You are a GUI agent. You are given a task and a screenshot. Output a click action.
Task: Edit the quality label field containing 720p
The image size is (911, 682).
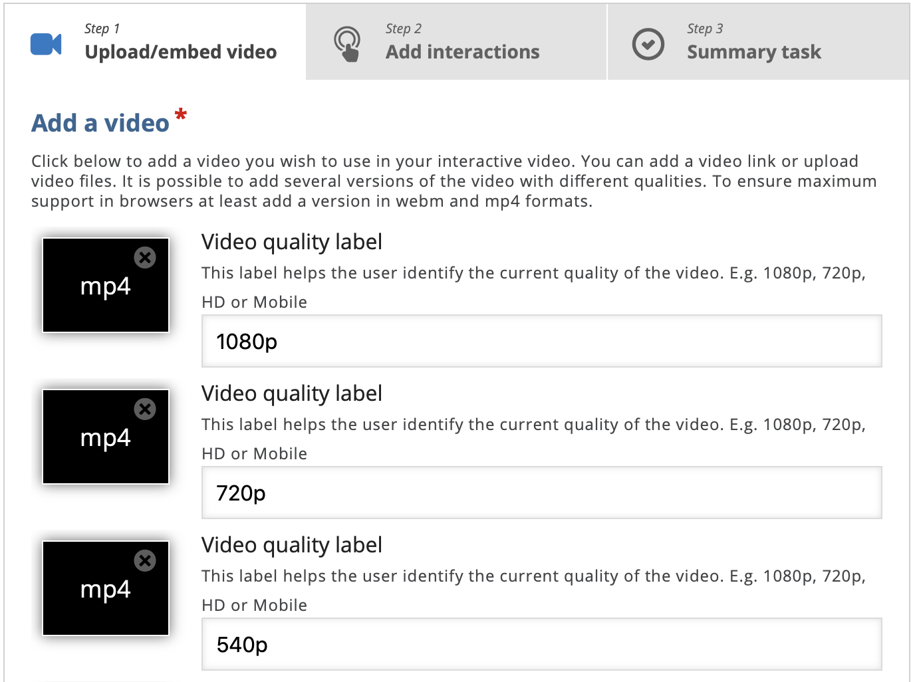coord(542,493)
